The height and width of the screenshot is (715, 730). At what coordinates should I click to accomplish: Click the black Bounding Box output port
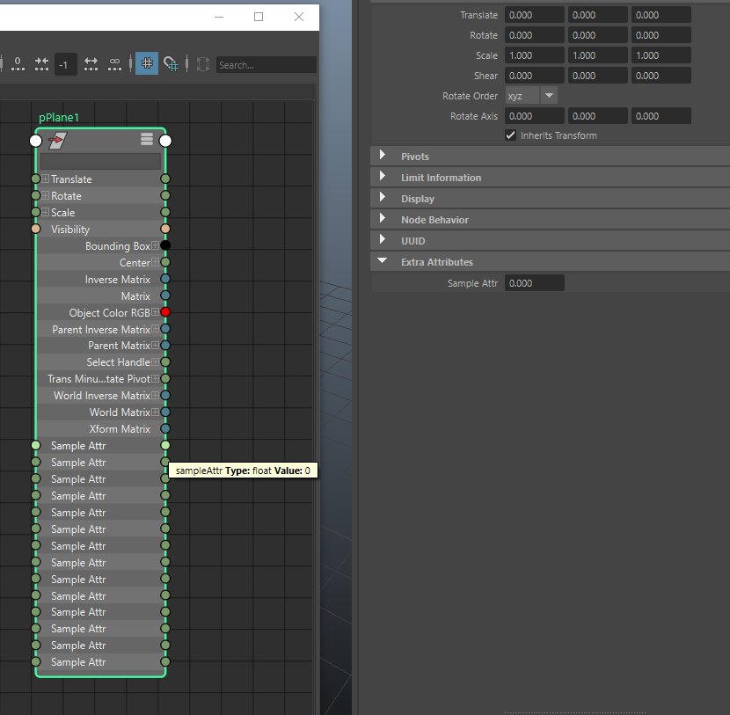[165, 245]
